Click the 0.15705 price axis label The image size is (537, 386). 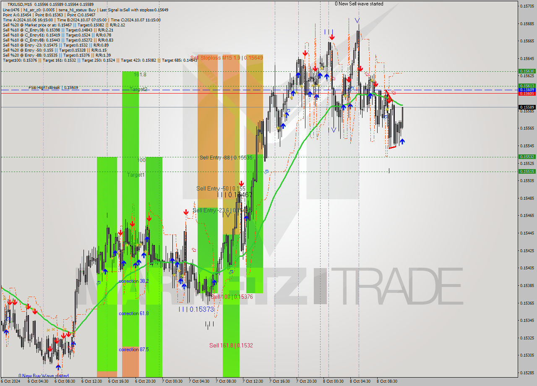[527, 6]
